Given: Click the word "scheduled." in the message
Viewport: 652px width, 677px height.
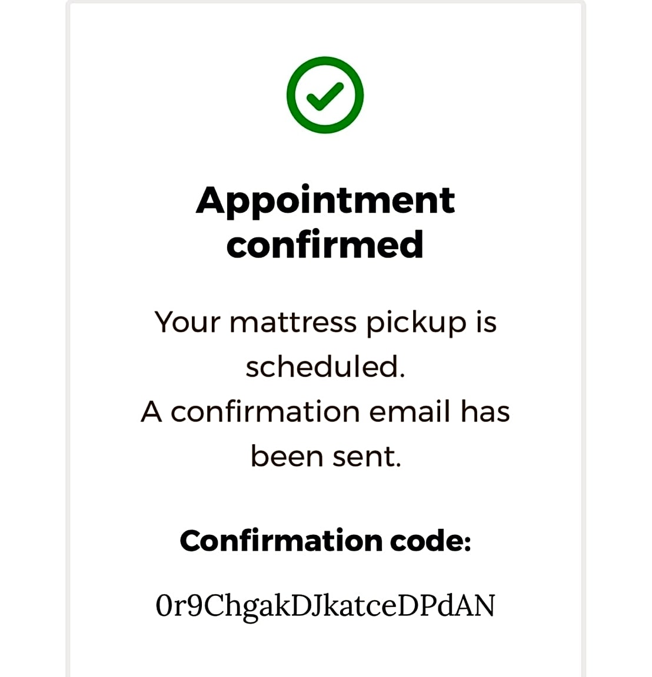Looking at the screenshot, I should [x=325, y=367].
